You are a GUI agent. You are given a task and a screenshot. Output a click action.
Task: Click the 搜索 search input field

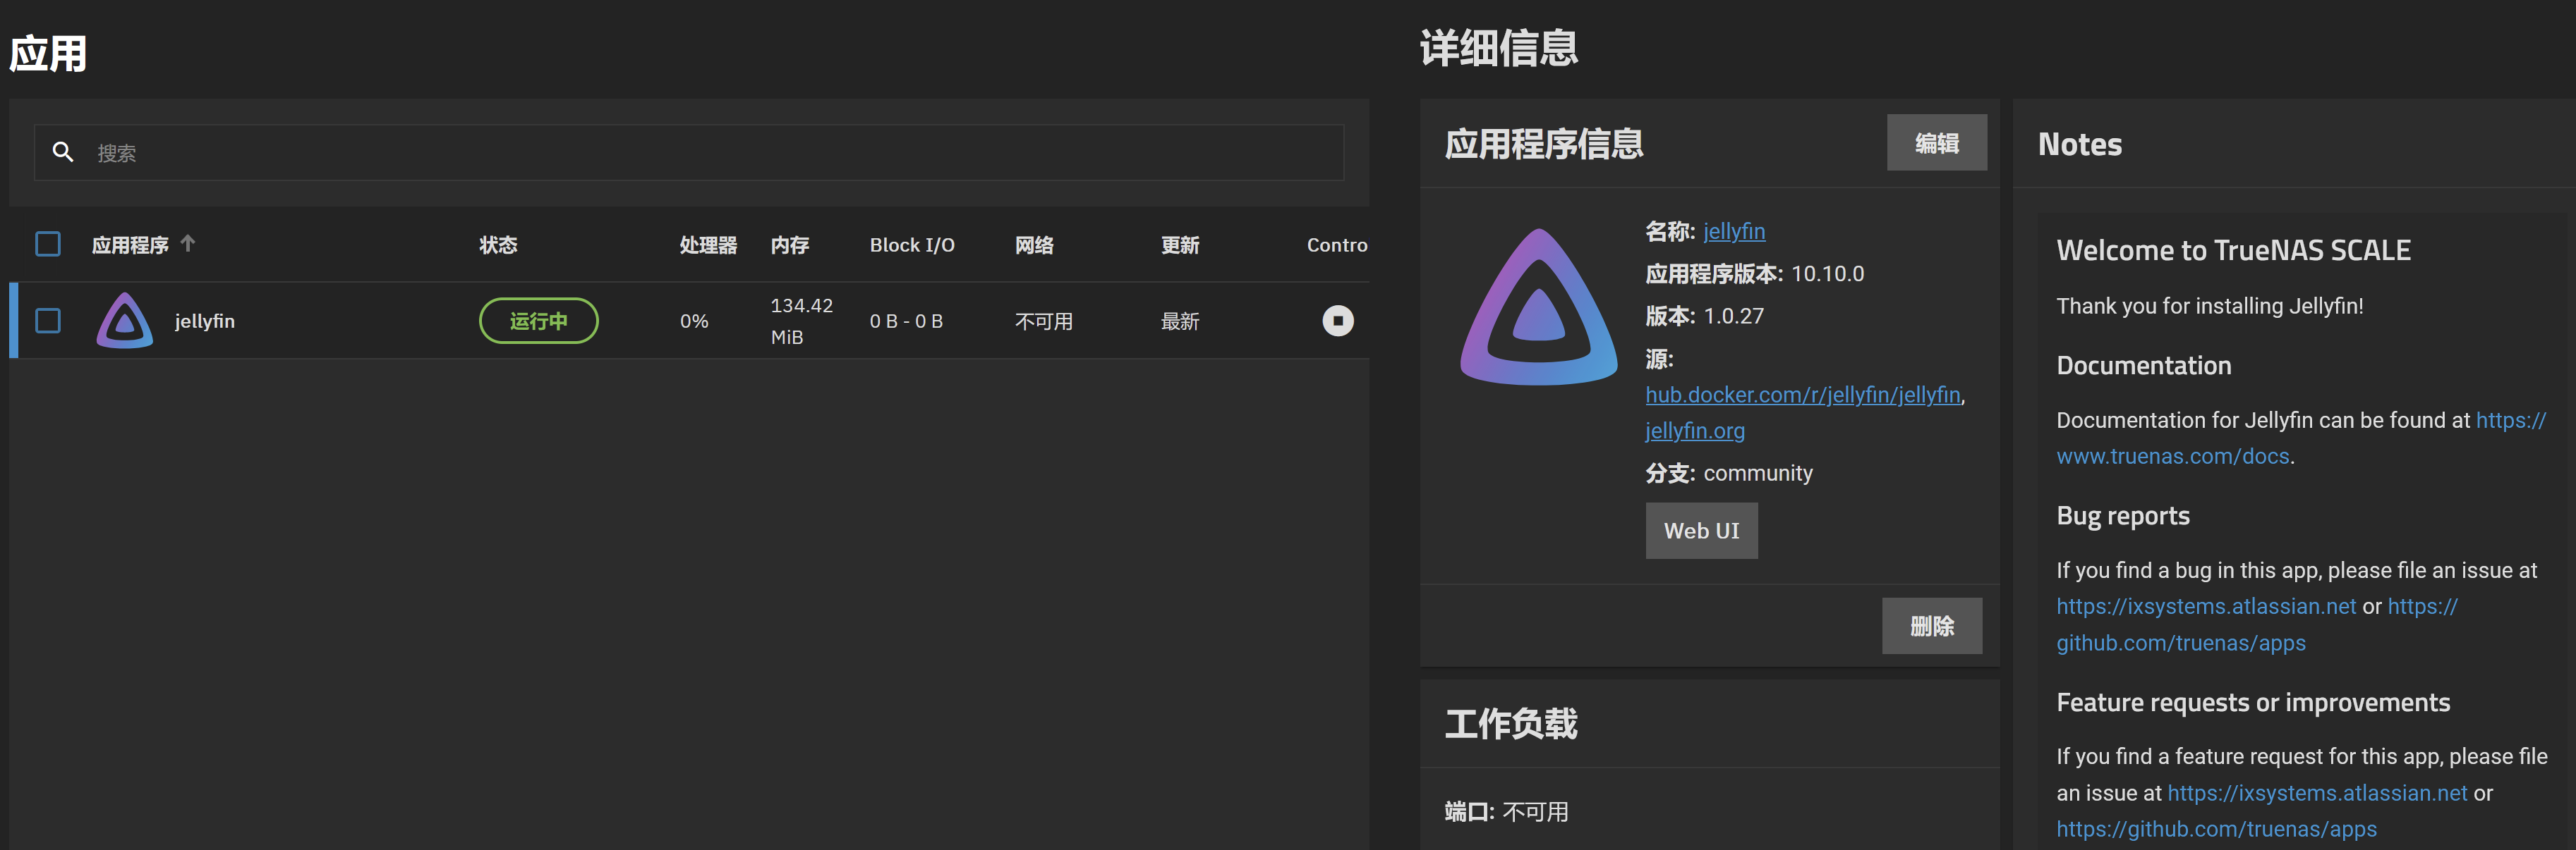(x=689, y=153)
